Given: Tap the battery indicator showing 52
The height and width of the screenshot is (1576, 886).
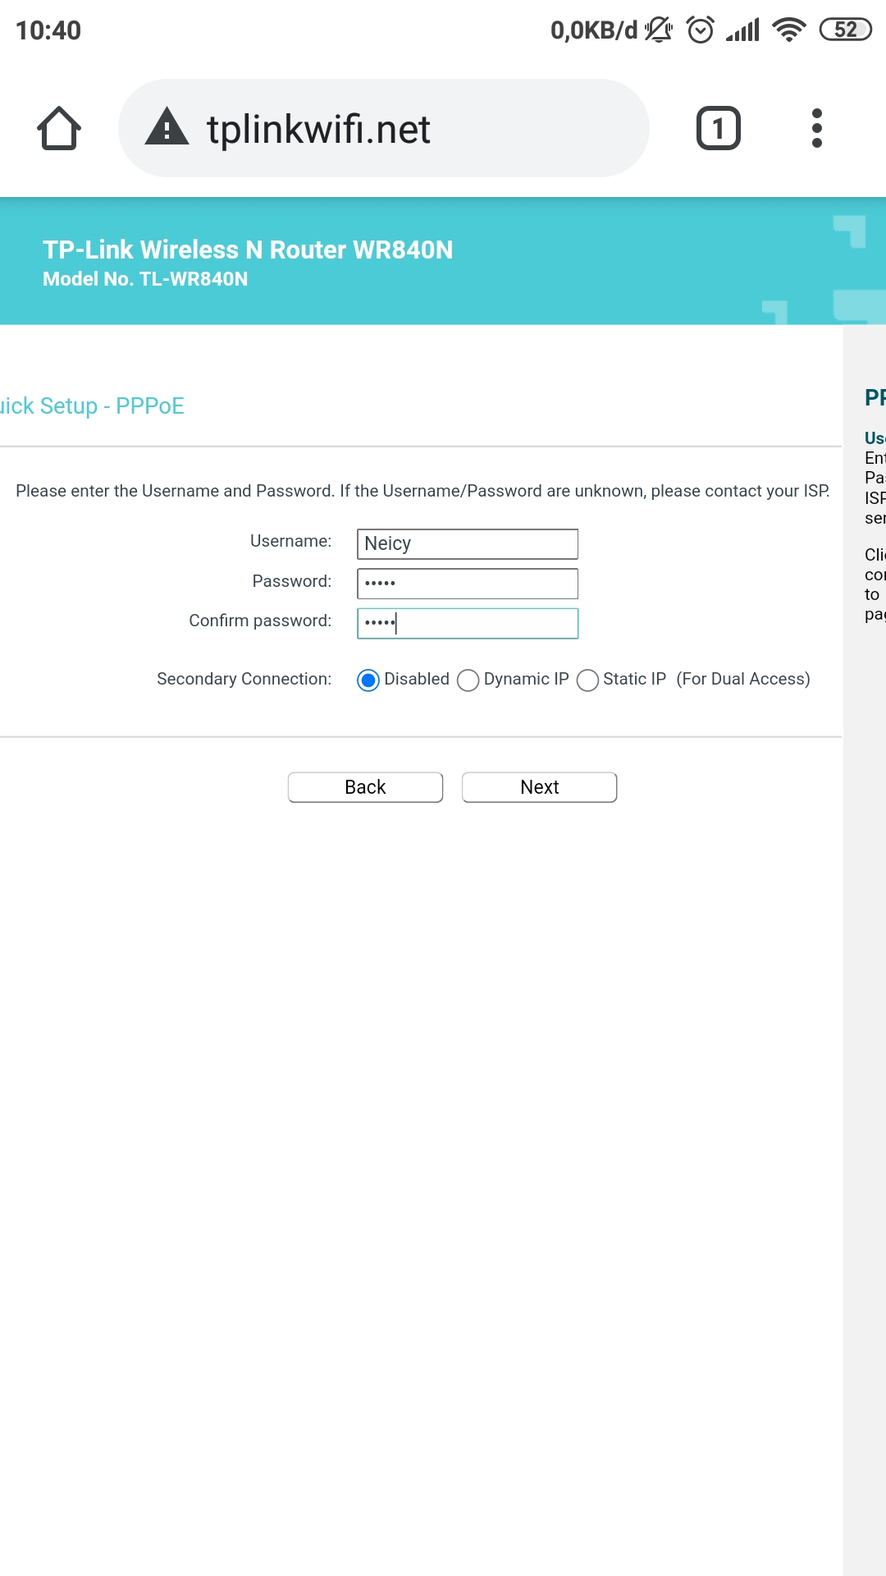Looking at the screenshot, I should point(846,30).
